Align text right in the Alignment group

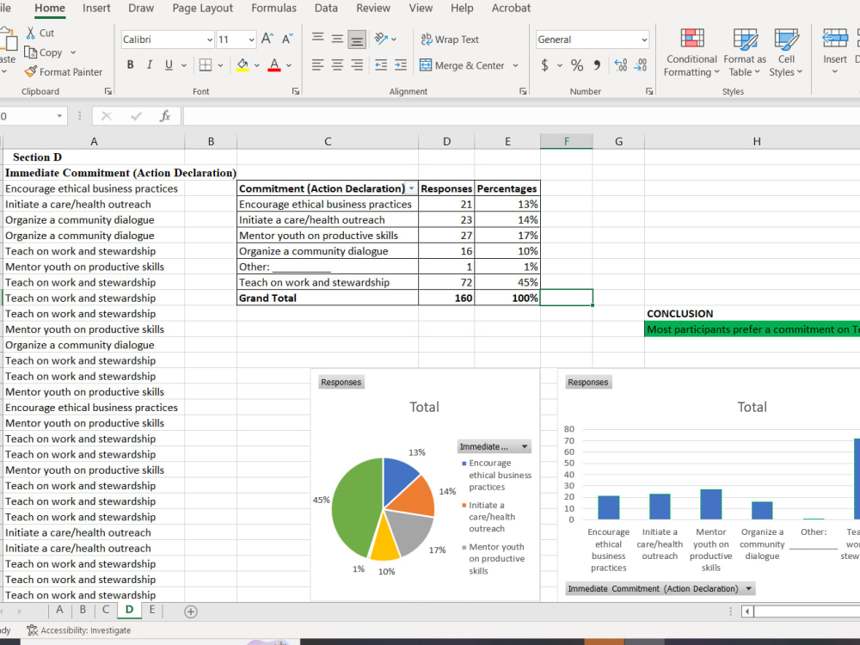[357, 65]
